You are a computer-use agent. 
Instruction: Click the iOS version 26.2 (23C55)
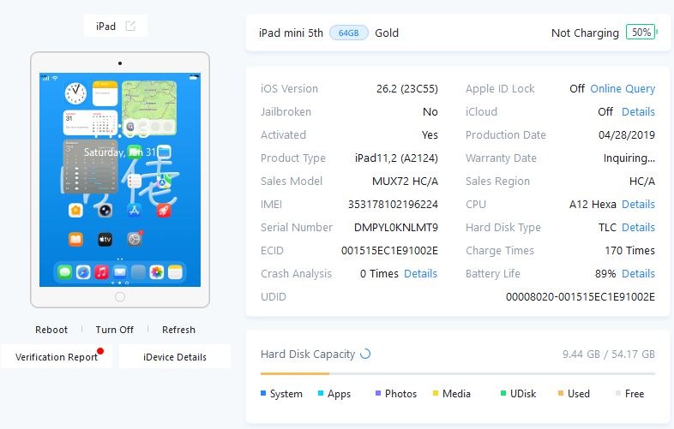(x=407, y=89)
